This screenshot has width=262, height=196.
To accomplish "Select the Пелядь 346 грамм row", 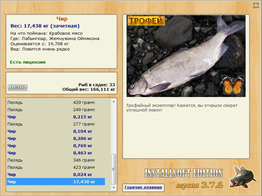I will 56,160.
